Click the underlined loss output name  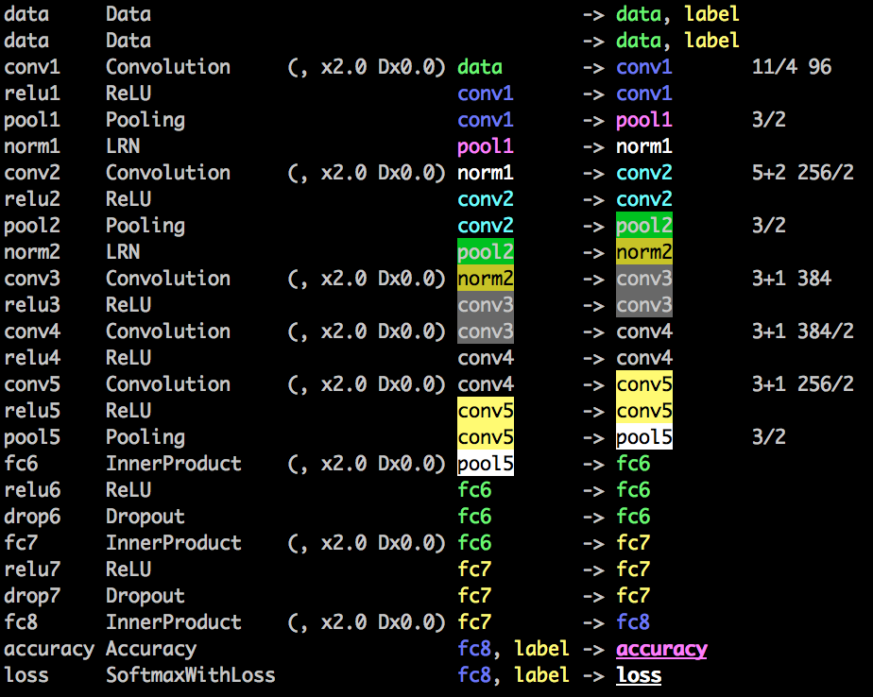pos(639,675)
